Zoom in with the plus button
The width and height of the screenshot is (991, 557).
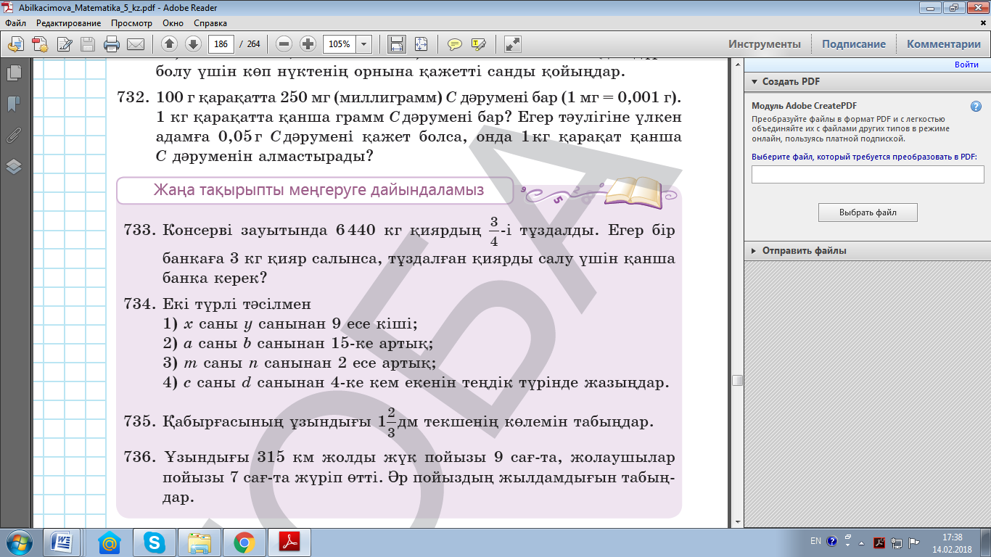click(308, 44)
